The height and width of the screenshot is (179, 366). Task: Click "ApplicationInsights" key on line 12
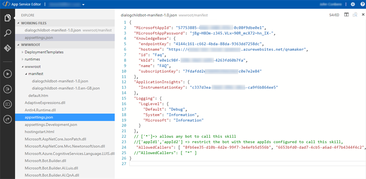tap(158, 82)
